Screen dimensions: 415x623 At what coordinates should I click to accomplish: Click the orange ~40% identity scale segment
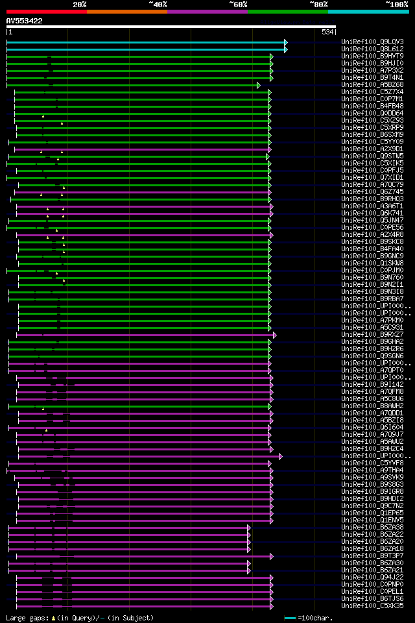point(127,12)
